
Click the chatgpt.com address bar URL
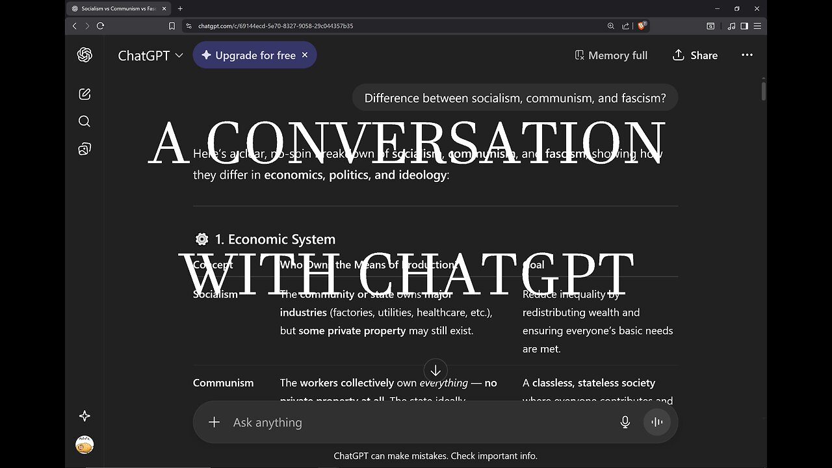[x=276, y=26]
